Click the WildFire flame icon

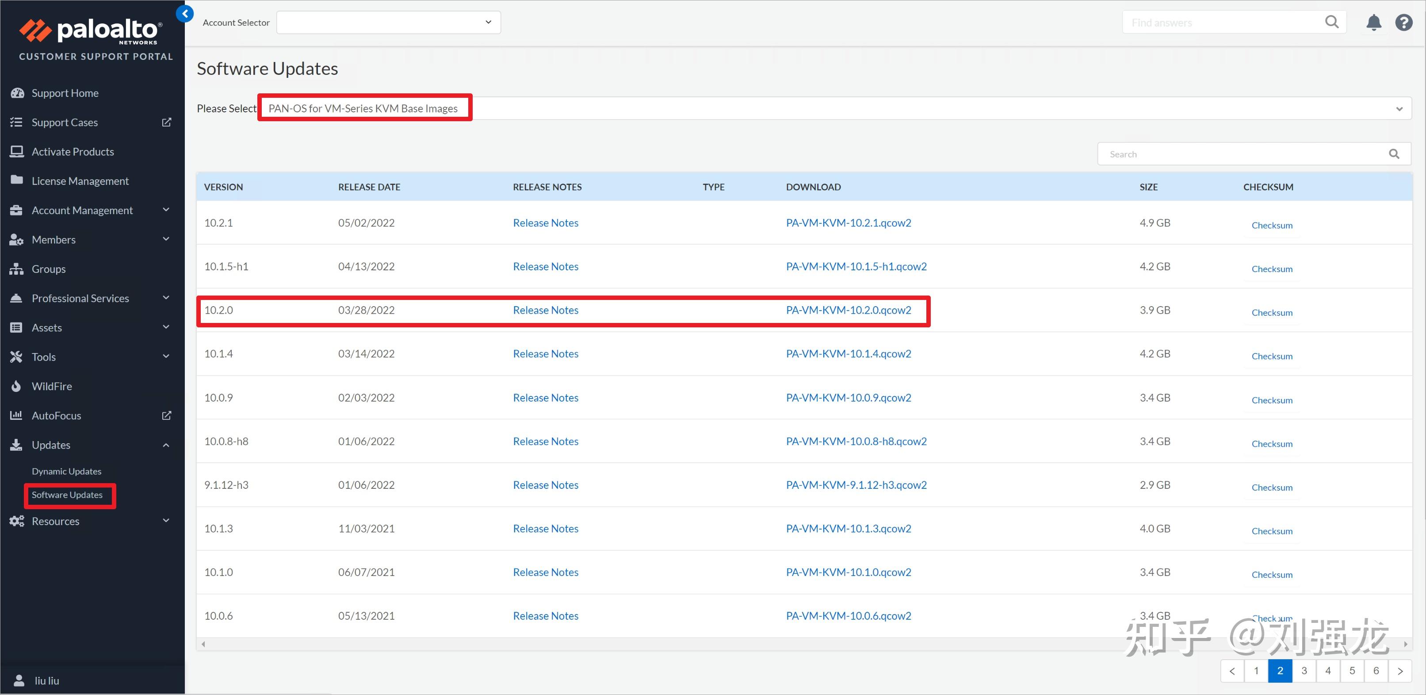point(16,386)
